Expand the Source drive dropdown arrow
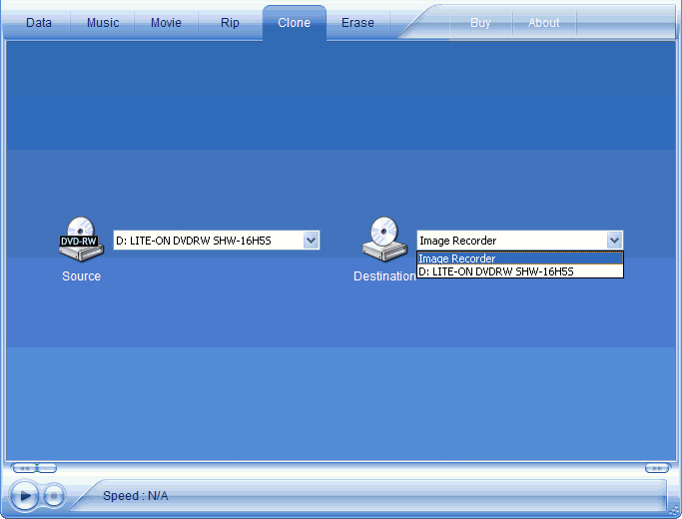This screenshot has width=682, height=519. click(311, 240)
